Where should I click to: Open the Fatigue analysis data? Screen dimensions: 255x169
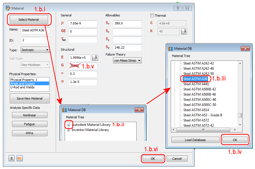30,124
